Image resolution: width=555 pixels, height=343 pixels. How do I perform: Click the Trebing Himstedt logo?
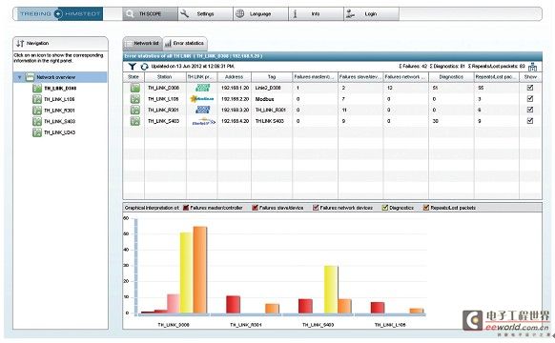tap(59, 13)
